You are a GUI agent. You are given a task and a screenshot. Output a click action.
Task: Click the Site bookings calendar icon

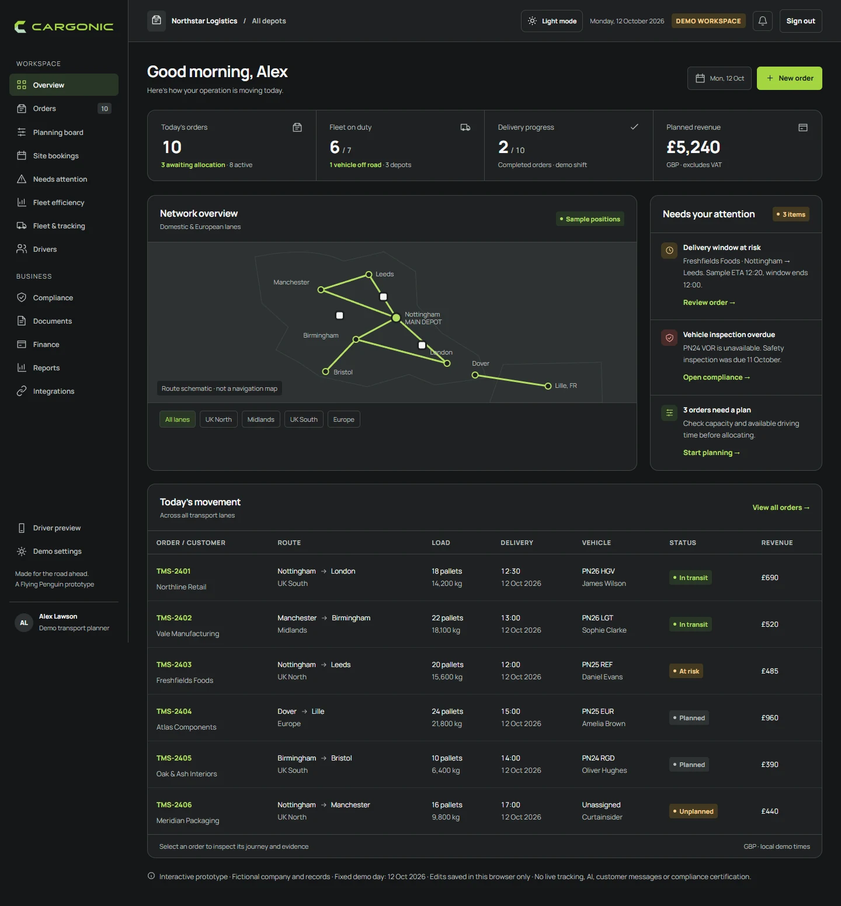pyautogui.click(x=22, y=155)
